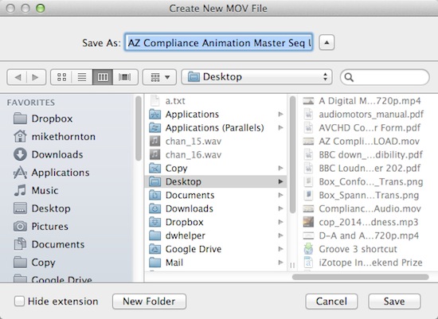438x319 pixels.
Task: Expand Downloads folder via its arrow
Action: pos(280,208)
